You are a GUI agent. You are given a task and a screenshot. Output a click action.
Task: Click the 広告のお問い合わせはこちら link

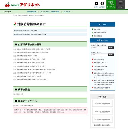click(102, 125)
